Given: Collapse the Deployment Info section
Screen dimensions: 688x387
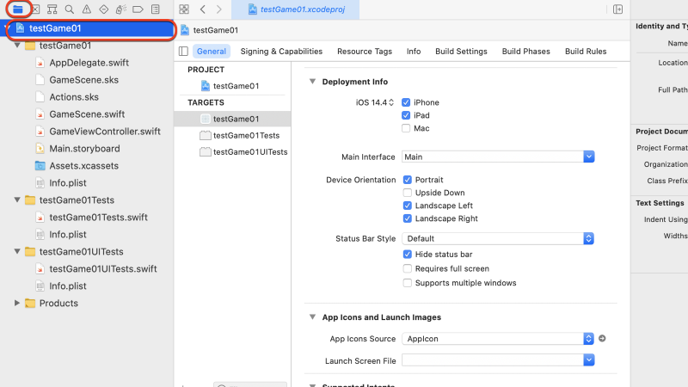Looking at the screenshot, I should point(312,82).
